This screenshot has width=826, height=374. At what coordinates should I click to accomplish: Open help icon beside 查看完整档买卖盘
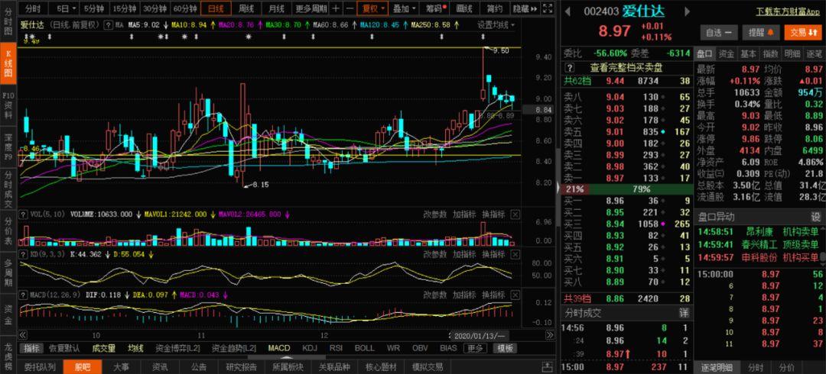570,67
